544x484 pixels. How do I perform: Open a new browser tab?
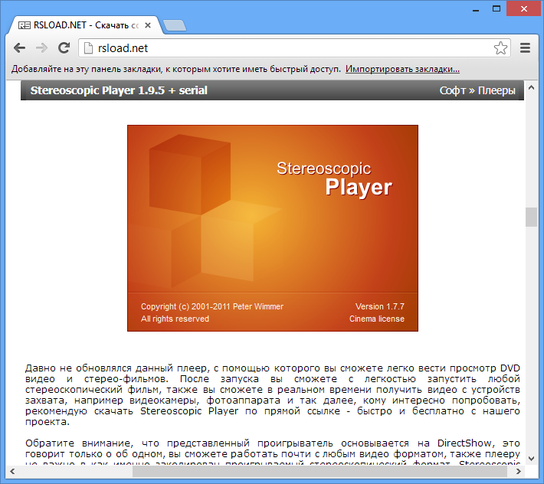point(175,26)
